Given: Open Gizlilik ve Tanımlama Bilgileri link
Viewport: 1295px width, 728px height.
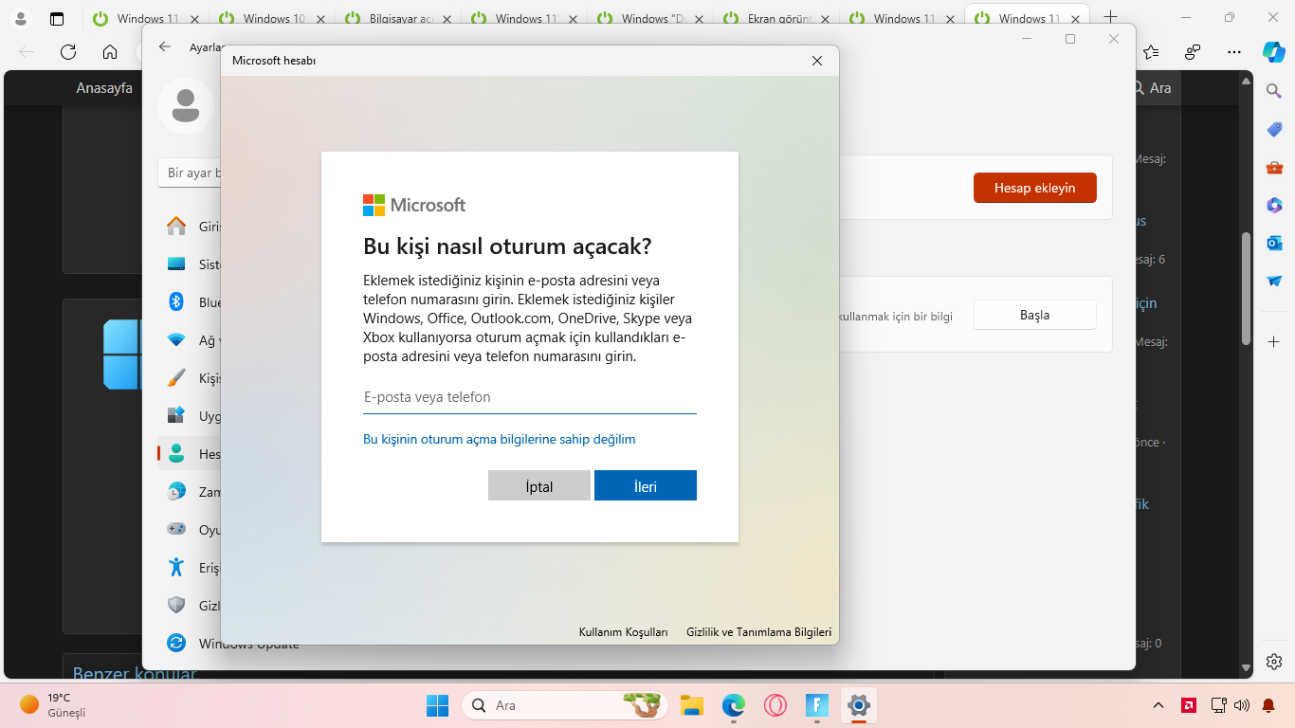Looking at the screenshot, I should pyautogui.click(x=759, y=631).
